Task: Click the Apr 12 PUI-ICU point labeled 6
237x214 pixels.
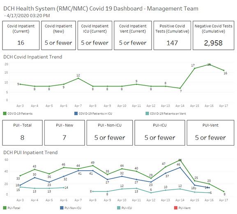Action: [x=151, y=193]
